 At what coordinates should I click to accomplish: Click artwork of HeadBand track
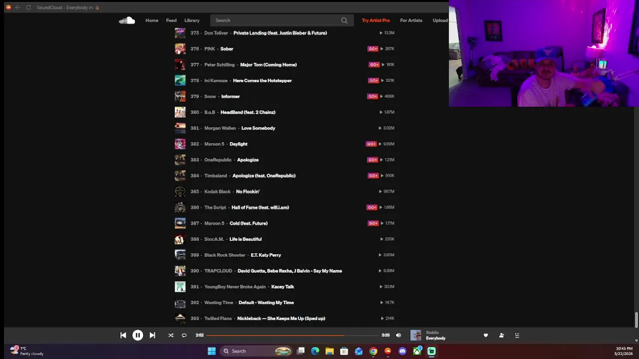pos(180,112)
